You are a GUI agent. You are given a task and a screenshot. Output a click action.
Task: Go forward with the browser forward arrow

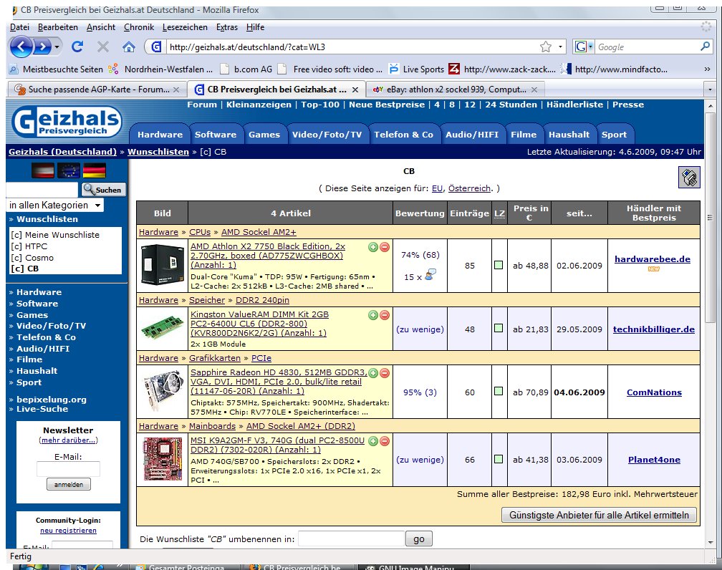click(42, 47)
